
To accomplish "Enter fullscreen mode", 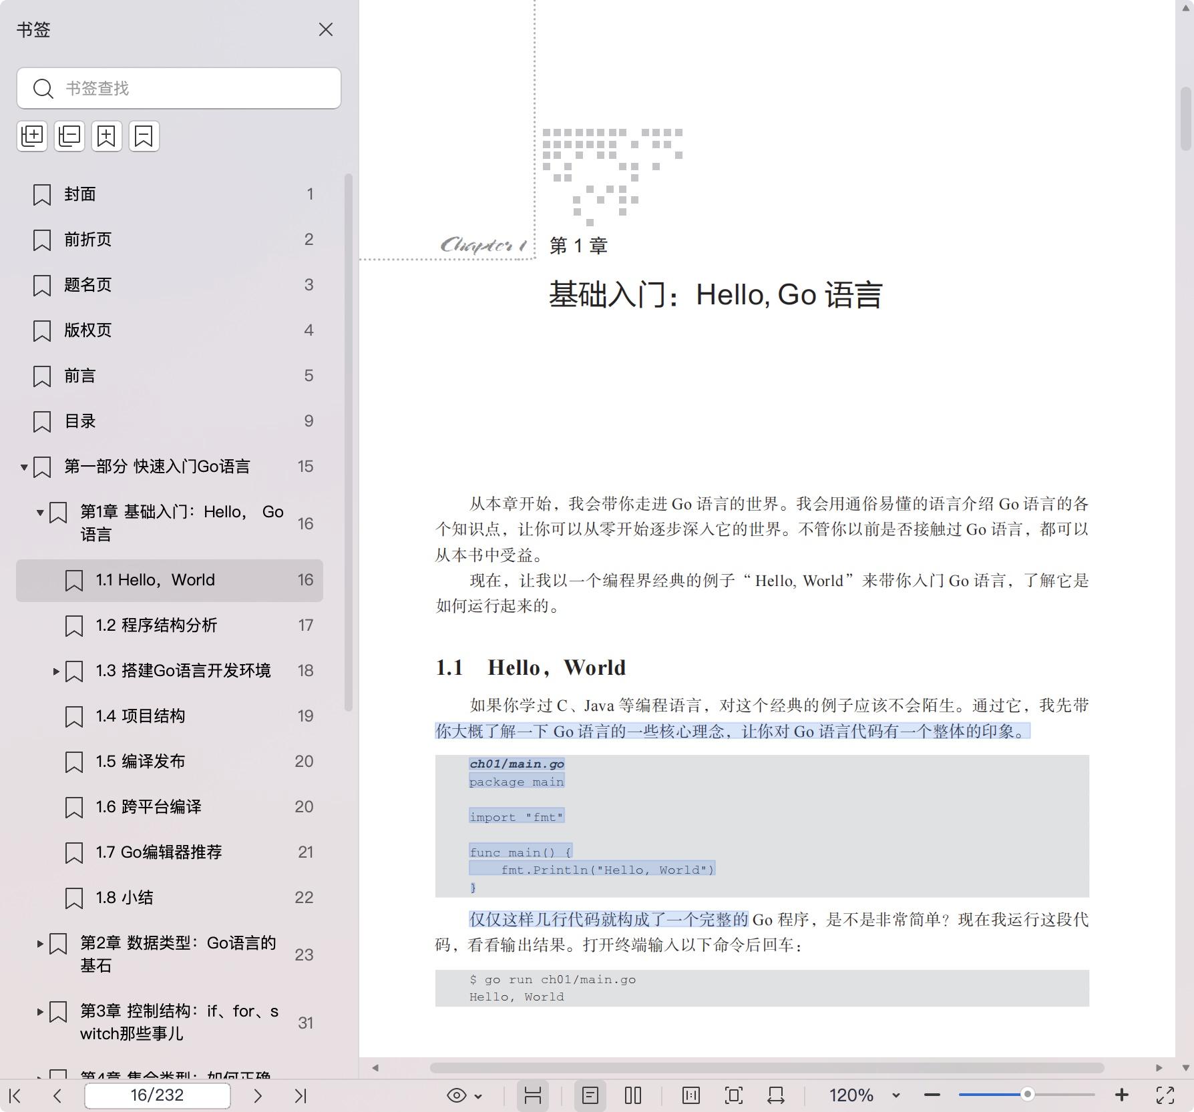I will point(1165,1095).
